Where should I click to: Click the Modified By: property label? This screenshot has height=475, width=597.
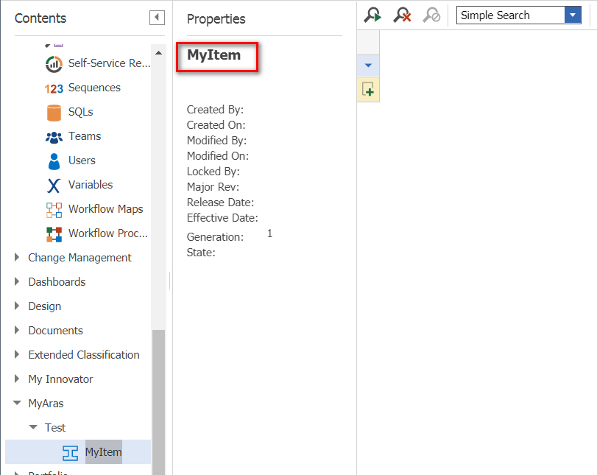pyautogui.click(x=216, y=141)
